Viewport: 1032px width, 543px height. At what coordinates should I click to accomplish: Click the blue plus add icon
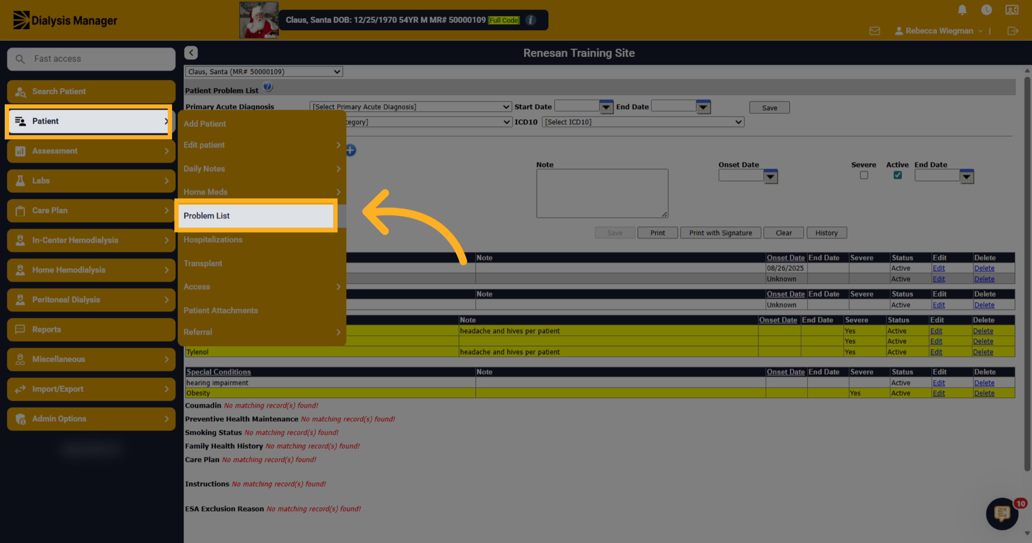350,150
